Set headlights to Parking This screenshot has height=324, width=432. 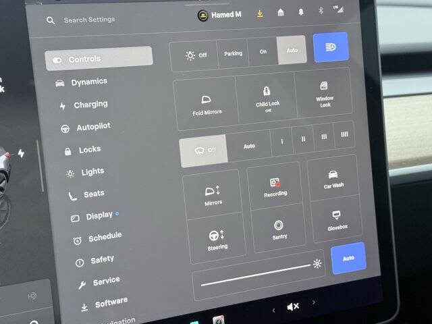click(x=233, y=53)
